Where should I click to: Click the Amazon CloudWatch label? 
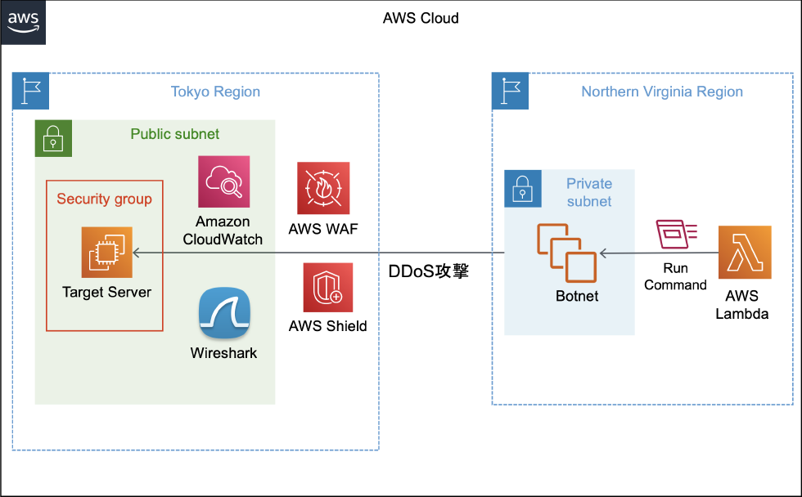(x=223, y=231)
